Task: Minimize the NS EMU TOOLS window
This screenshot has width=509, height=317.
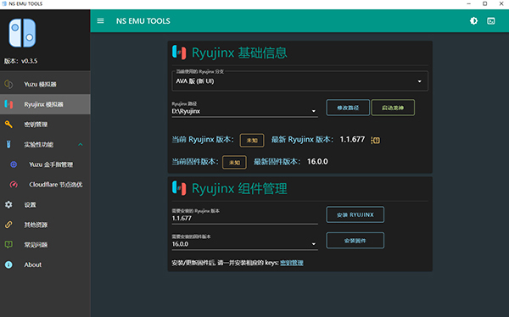Action: [468, 4]
